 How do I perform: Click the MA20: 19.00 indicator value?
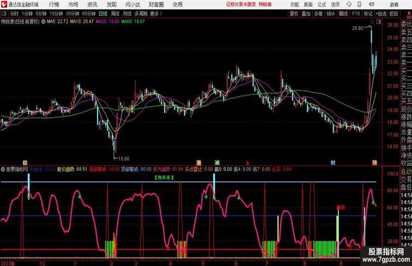tap(107, 22)
